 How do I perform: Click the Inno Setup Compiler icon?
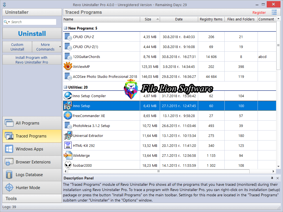pos(68,96)
